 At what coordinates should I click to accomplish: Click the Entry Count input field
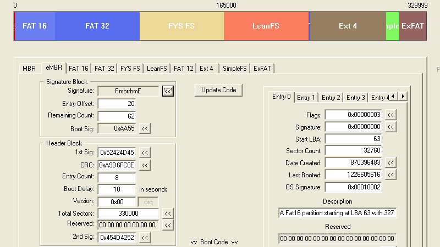pyautogui.click(x=117, y=177)
